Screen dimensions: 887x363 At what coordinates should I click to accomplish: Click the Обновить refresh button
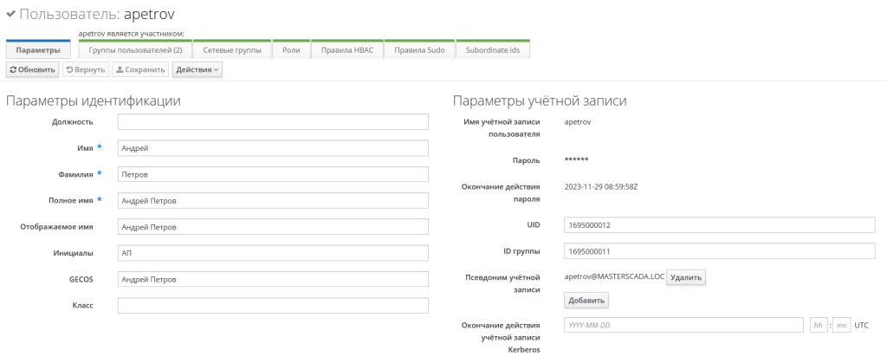click(x=32, y=69)
